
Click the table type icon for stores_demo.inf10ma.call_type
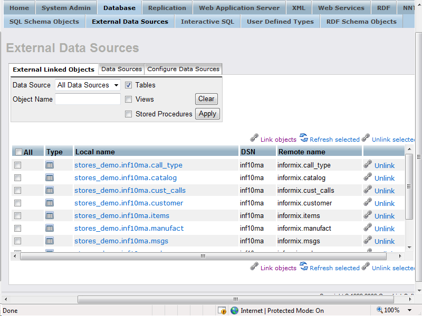tap(50, 165)
